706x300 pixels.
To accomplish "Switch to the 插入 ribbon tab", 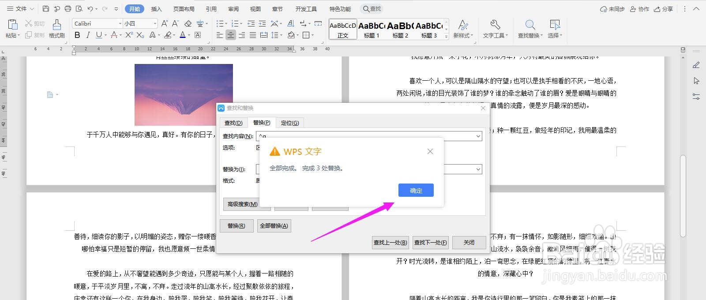I will click(x=157, y=9).
